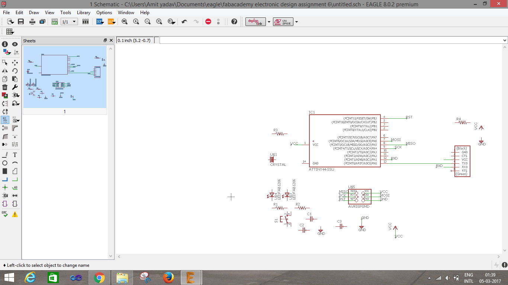Image resolution: width=508 pixels, height=285 pixels.
Task: Select the Smash tool
Action: (5, 128)
